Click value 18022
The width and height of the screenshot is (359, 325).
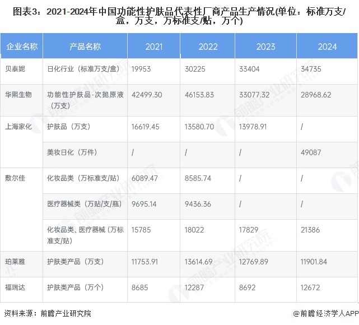click(194, 230)
